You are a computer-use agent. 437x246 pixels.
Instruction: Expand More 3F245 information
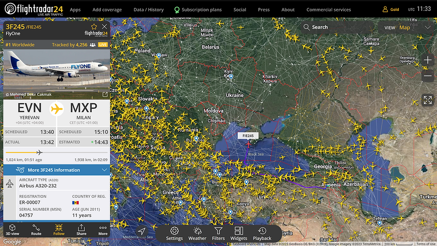click(56, 170)
